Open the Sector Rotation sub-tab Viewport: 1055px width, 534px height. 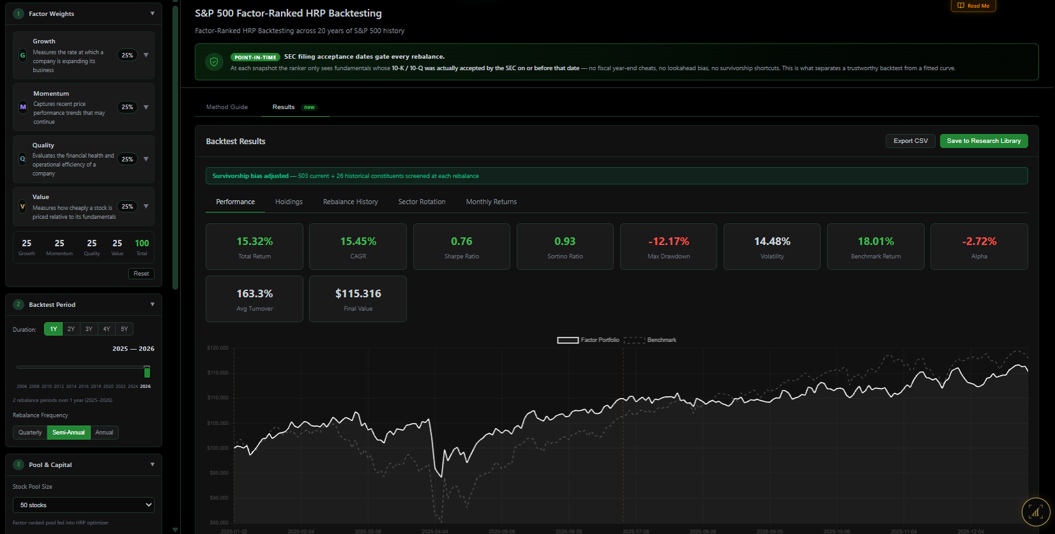click(422, 202)
